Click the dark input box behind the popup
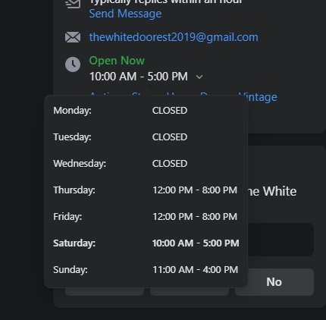 (x=281, y=240)
